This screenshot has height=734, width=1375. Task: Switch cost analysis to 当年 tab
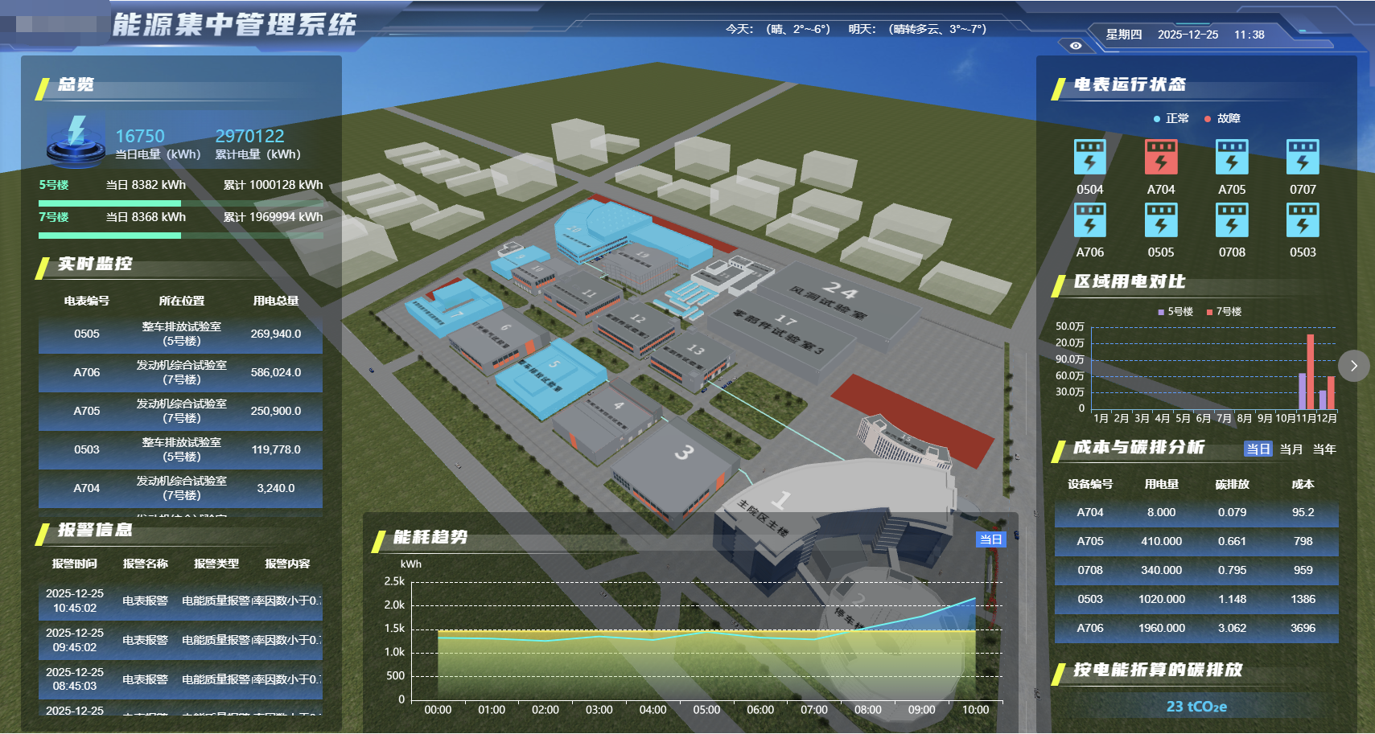coord(1324,449)
